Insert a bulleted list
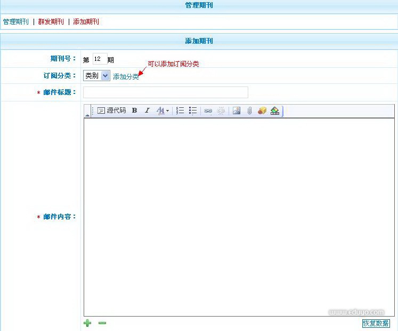This screenshot has width=398, height=331. pos(193,111)
